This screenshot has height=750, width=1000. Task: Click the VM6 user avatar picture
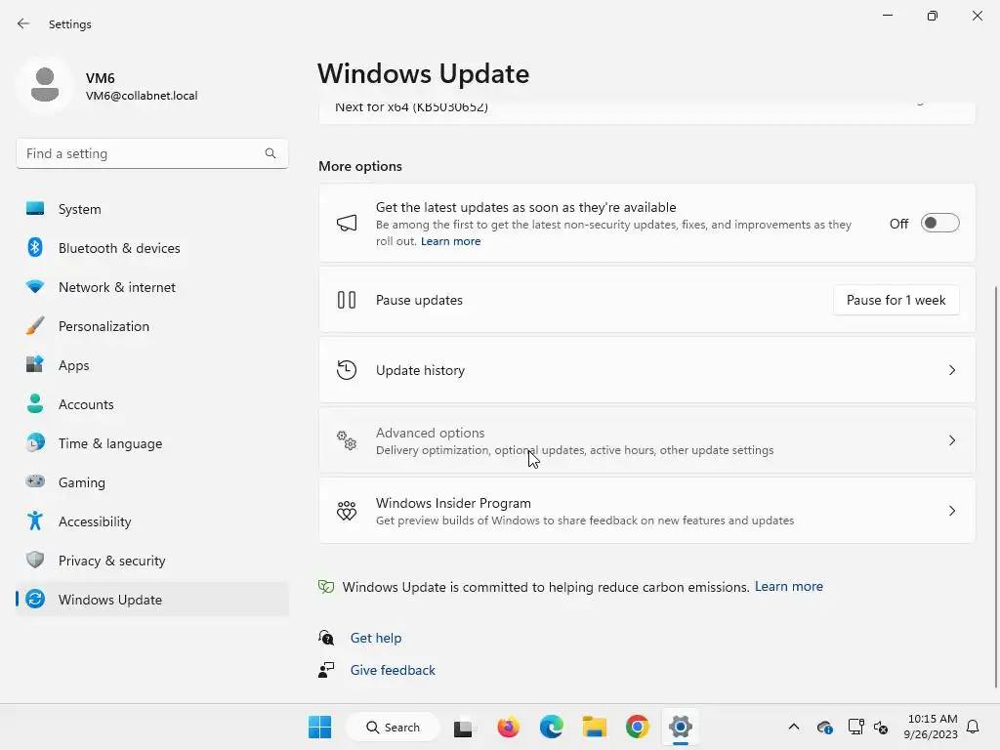pyautogui.click(x=45, y=85)
